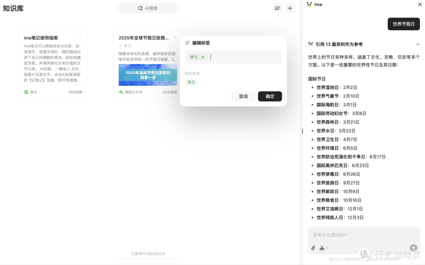Click the attachment paperclip icon
Viewport: 425px width, 265px height.
click(x=313, y=248)
